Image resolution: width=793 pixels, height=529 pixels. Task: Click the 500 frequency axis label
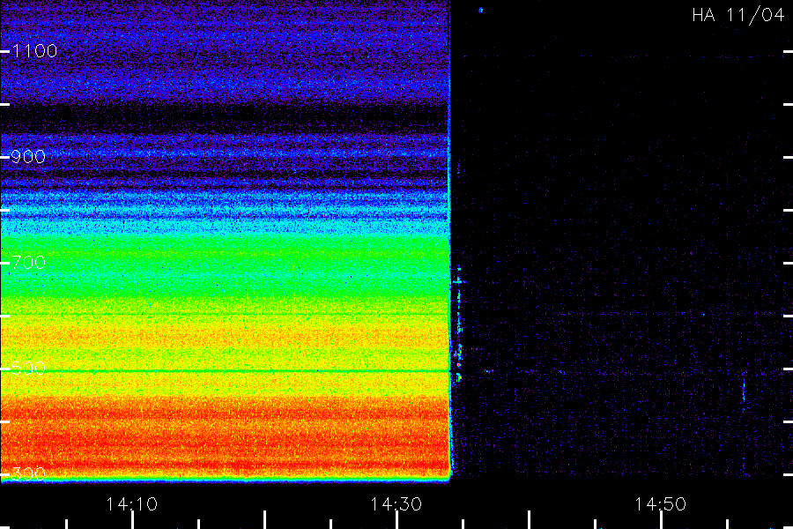coord(28,369)
